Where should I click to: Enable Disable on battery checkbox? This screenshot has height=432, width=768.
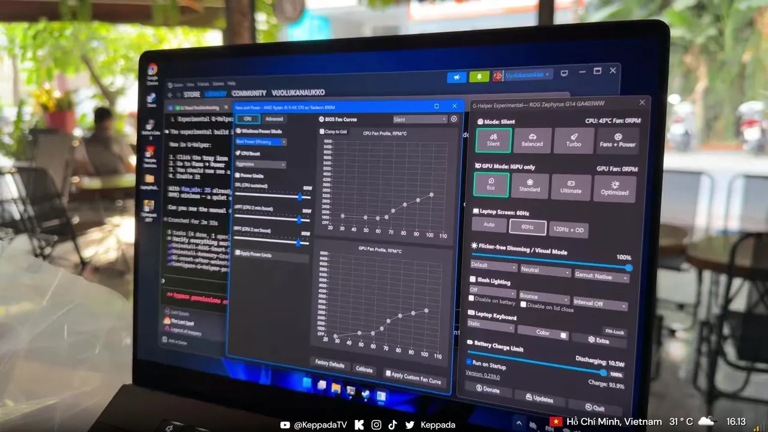pyautogui.click(x=471, y=298)
